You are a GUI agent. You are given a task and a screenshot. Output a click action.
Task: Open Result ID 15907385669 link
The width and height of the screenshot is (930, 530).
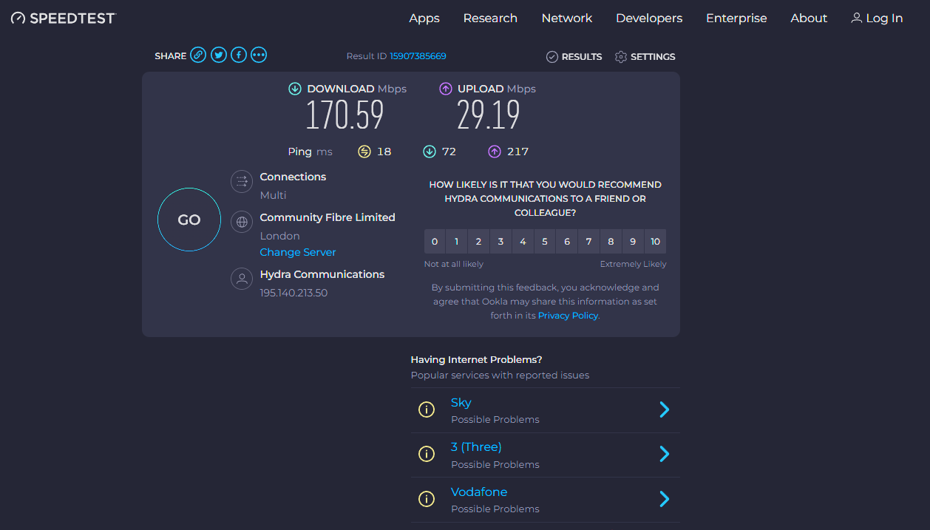pyautogui.click(x=418, y=56)
